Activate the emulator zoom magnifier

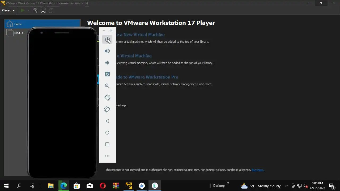tap(107, 86)
